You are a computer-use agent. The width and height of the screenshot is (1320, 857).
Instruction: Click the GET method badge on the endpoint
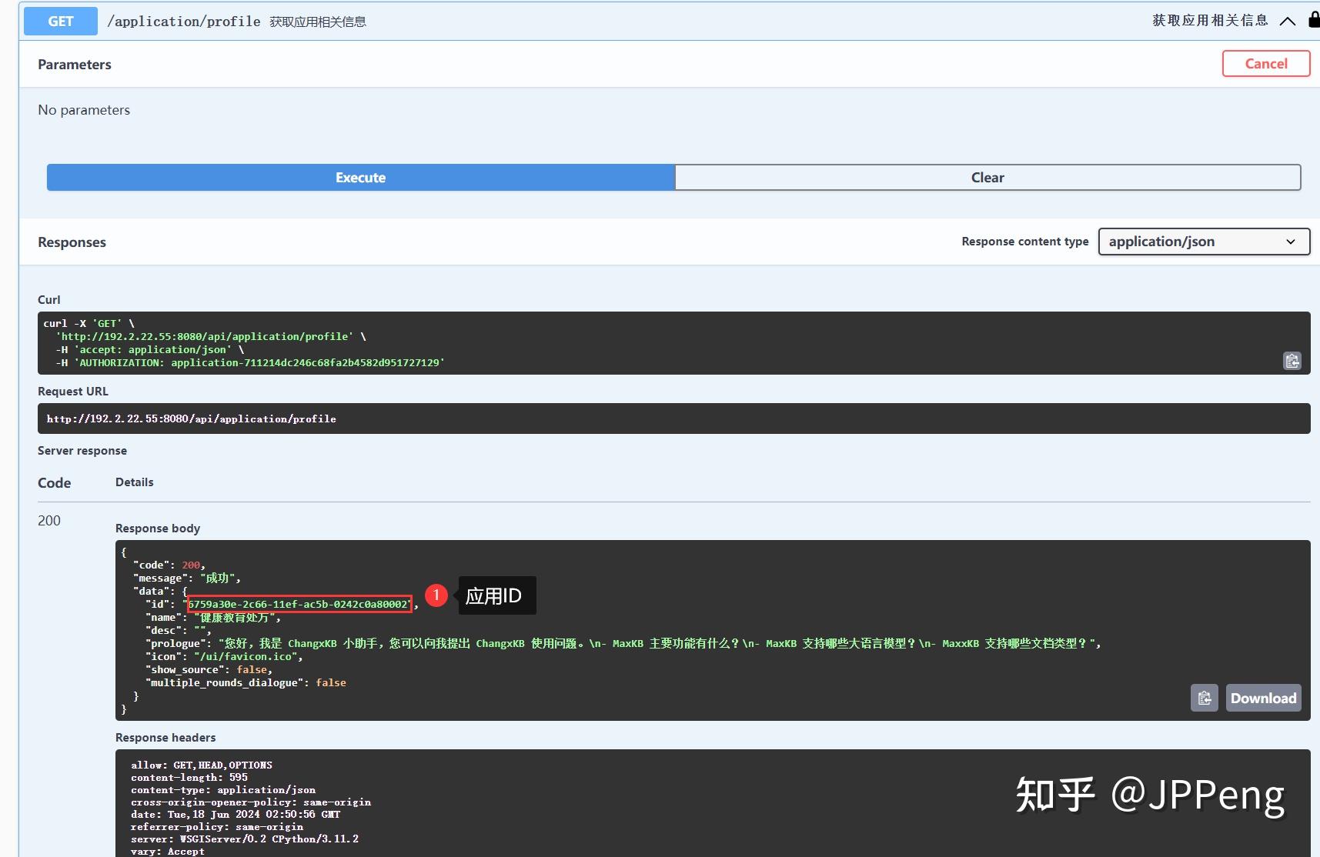(x=59, y=21)
